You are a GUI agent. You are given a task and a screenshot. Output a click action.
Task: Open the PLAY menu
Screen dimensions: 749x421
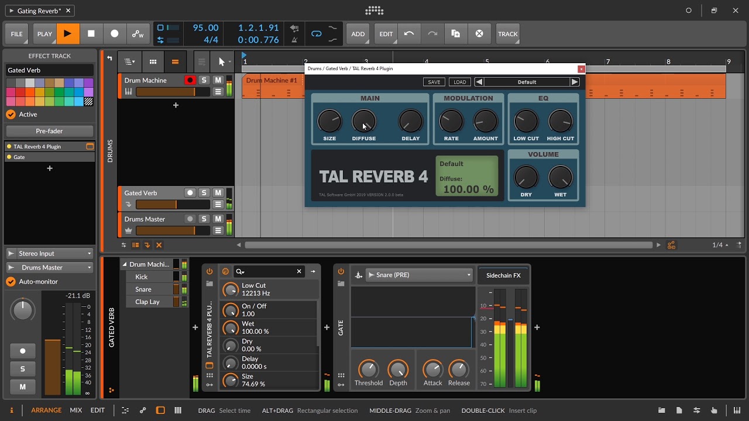44,34
